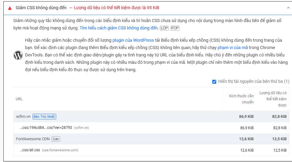
Task: Select the FontAwesome CDN group row
Action: pos(152,139)
